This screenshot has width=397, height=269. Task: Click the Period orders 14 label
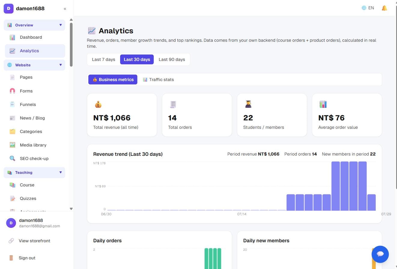[301, 154]
